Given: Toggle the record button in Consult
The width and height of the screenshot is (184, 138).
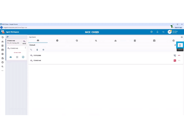Looking at the screenshot, I should [43, 50].
